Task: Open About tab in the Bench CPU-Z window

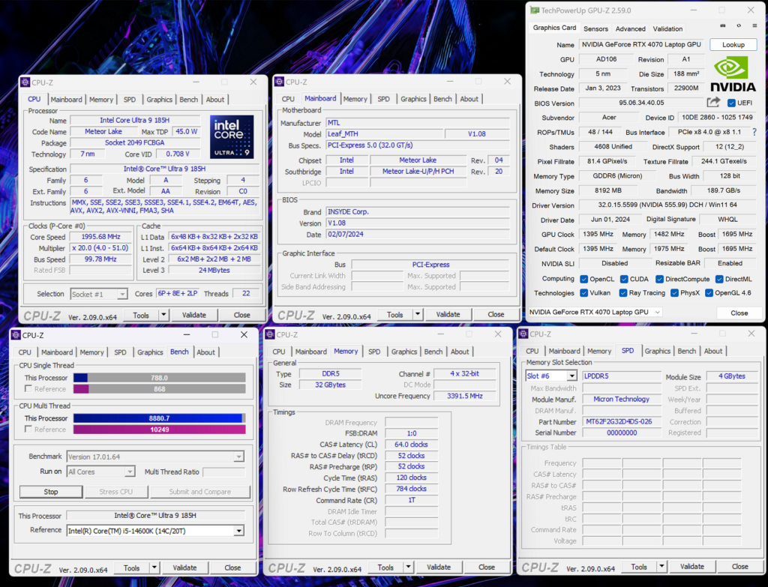Action: pos(205,352)
